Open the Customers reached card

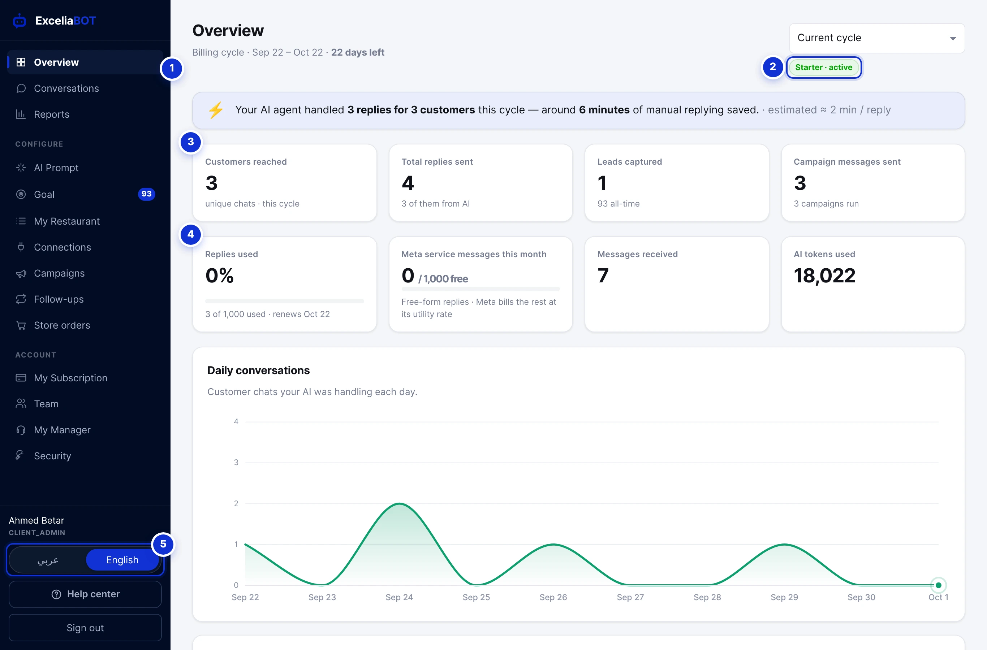284,183
